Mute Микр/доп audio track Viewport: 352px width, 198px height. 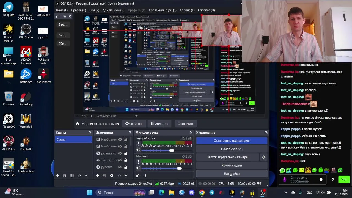tap(138, 168)
